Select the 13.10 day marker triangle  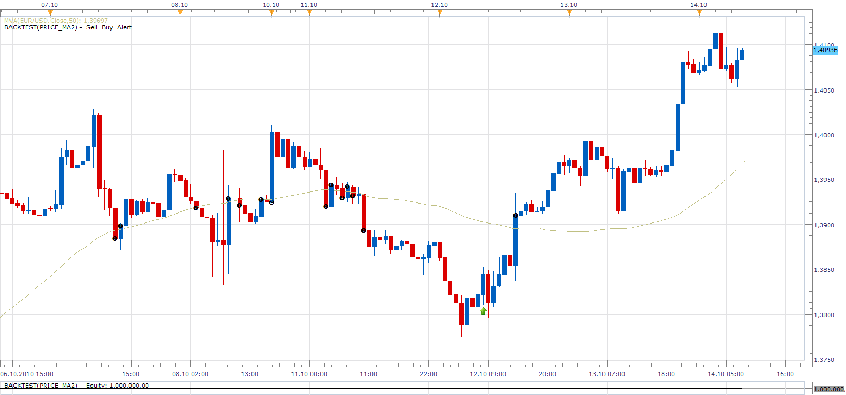click(x=569, y=13)
